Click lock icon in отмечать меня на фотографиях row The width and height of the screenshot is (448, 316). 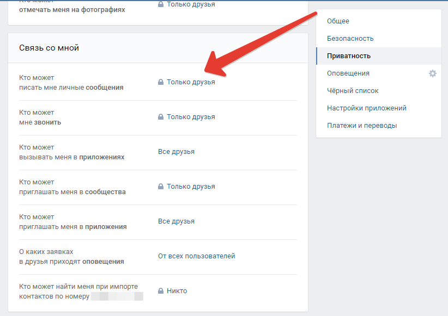[x=161, y=4]
